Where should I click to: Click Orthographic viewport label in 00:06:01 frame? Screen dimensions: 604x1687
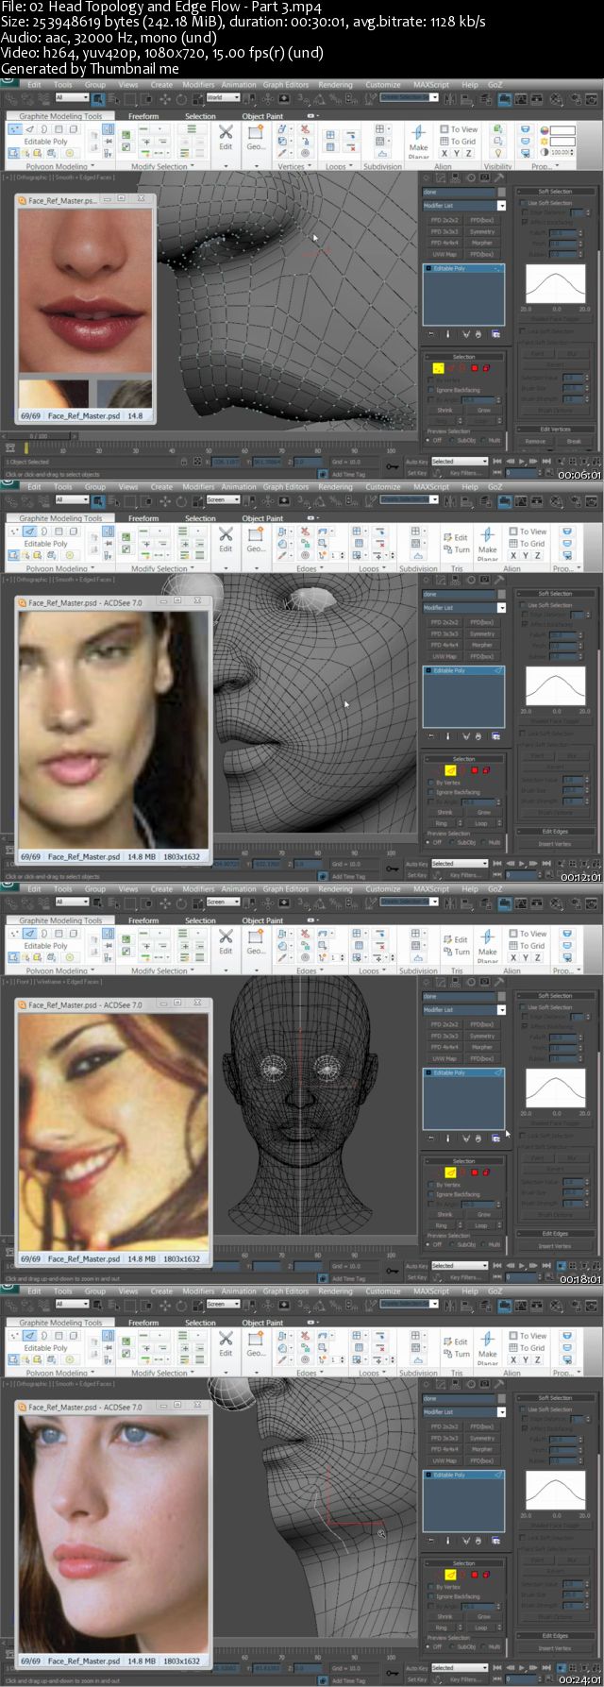coord(35,177)
